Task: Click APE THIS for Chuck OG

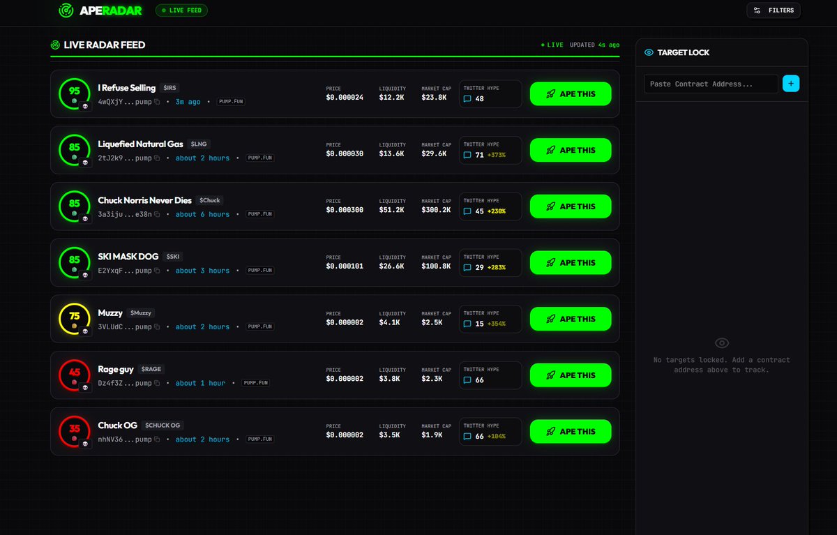Action: 571,432
